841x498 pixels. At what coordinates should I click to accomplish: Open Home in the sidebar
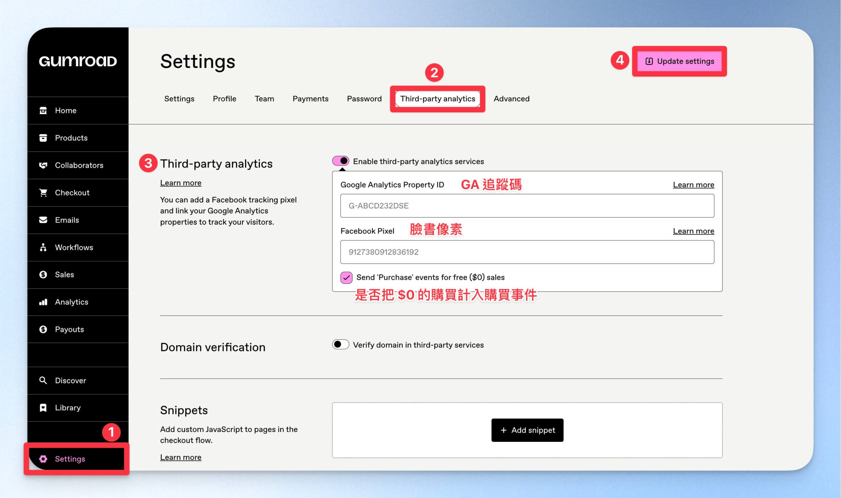[x=78, y=110]
